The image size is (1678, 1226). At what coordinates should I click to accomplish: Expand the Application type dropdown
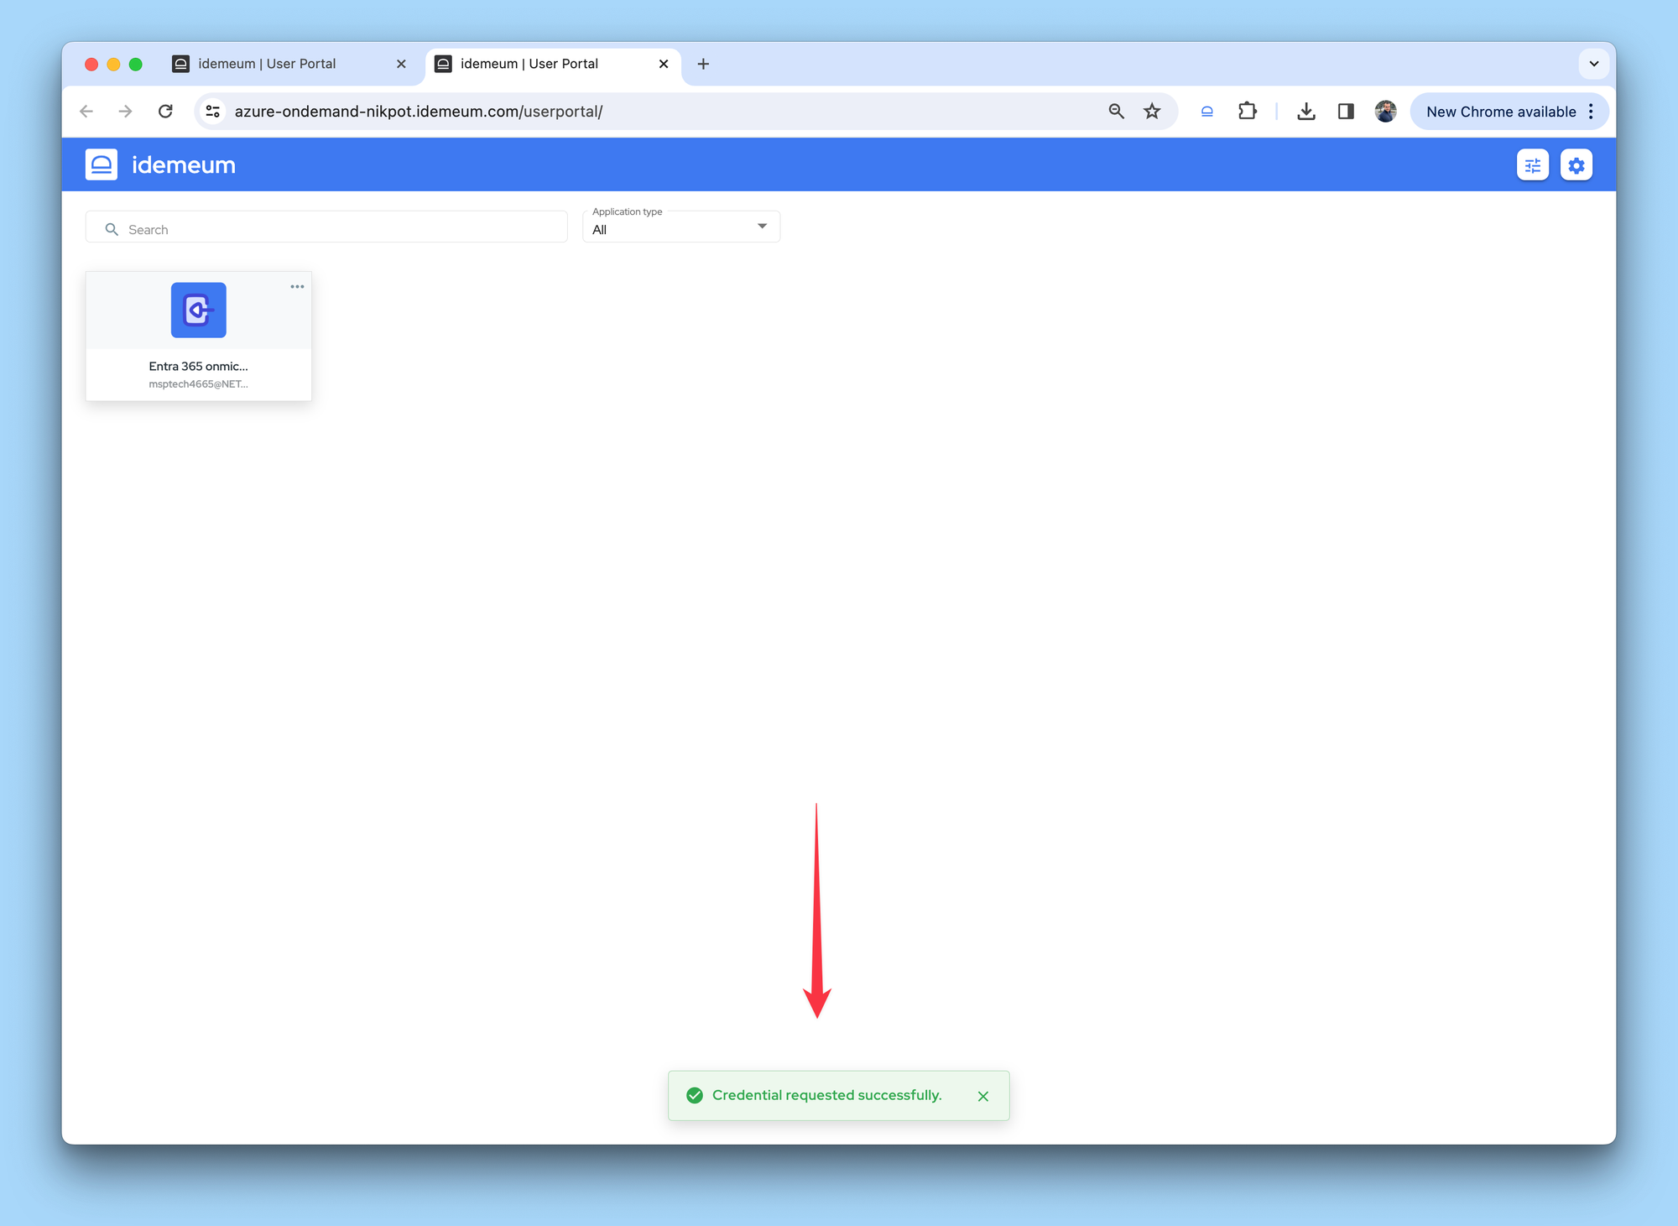tap(761, 228)
